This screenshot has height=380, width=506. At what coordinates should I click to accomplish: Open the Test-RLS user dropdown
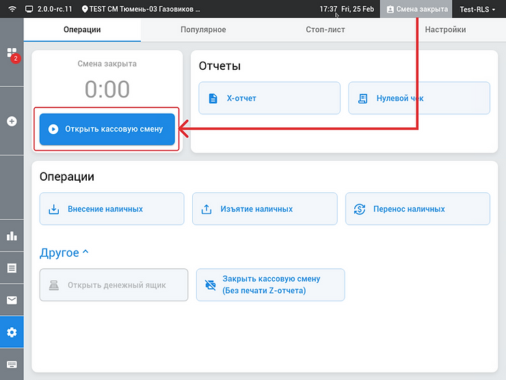[477, 10]
